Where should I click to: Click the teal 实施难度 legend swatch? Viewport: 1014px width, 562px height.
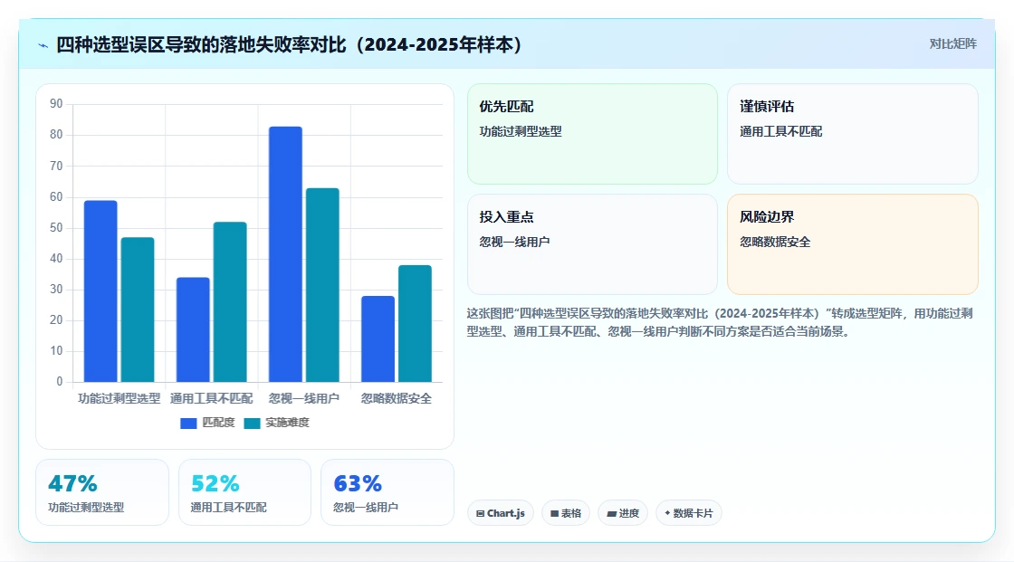pyautogui.click(x=253, y=424)
